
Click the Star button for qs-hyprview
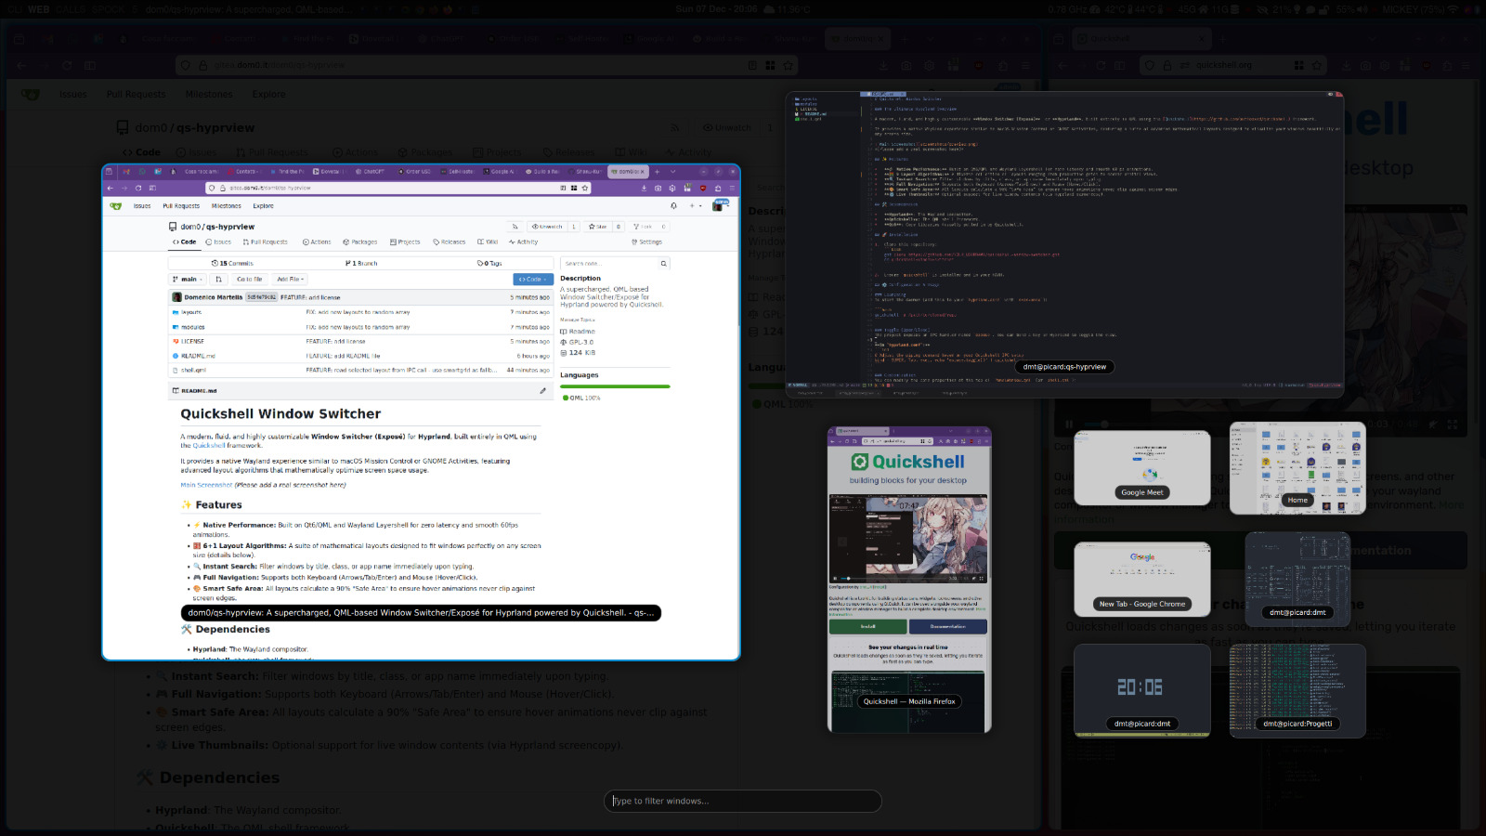[x=598, y=227]
